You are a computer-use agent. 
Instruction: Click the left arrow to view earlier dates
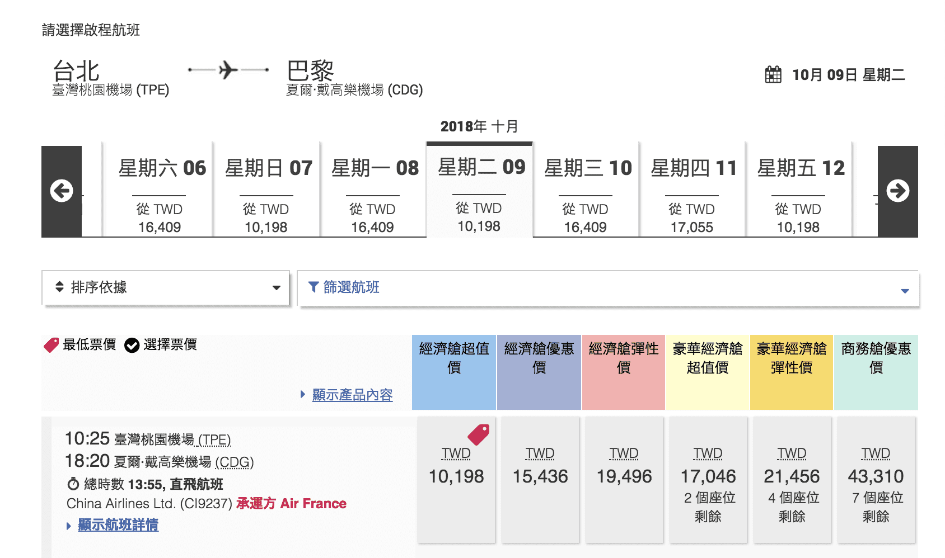[x=62, y=190]
